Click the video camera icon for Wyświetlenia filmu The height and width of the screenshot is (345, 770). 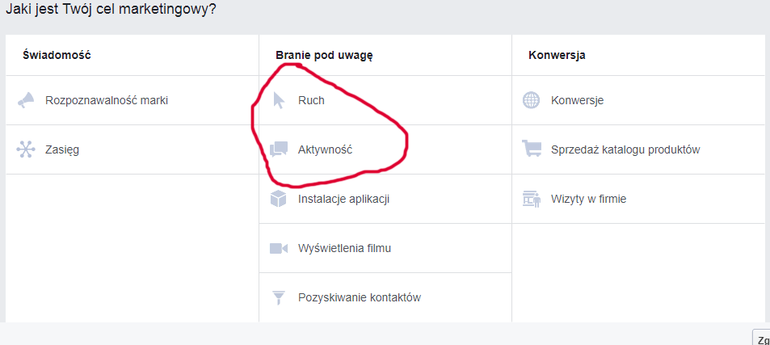click(x=279, y=248)
